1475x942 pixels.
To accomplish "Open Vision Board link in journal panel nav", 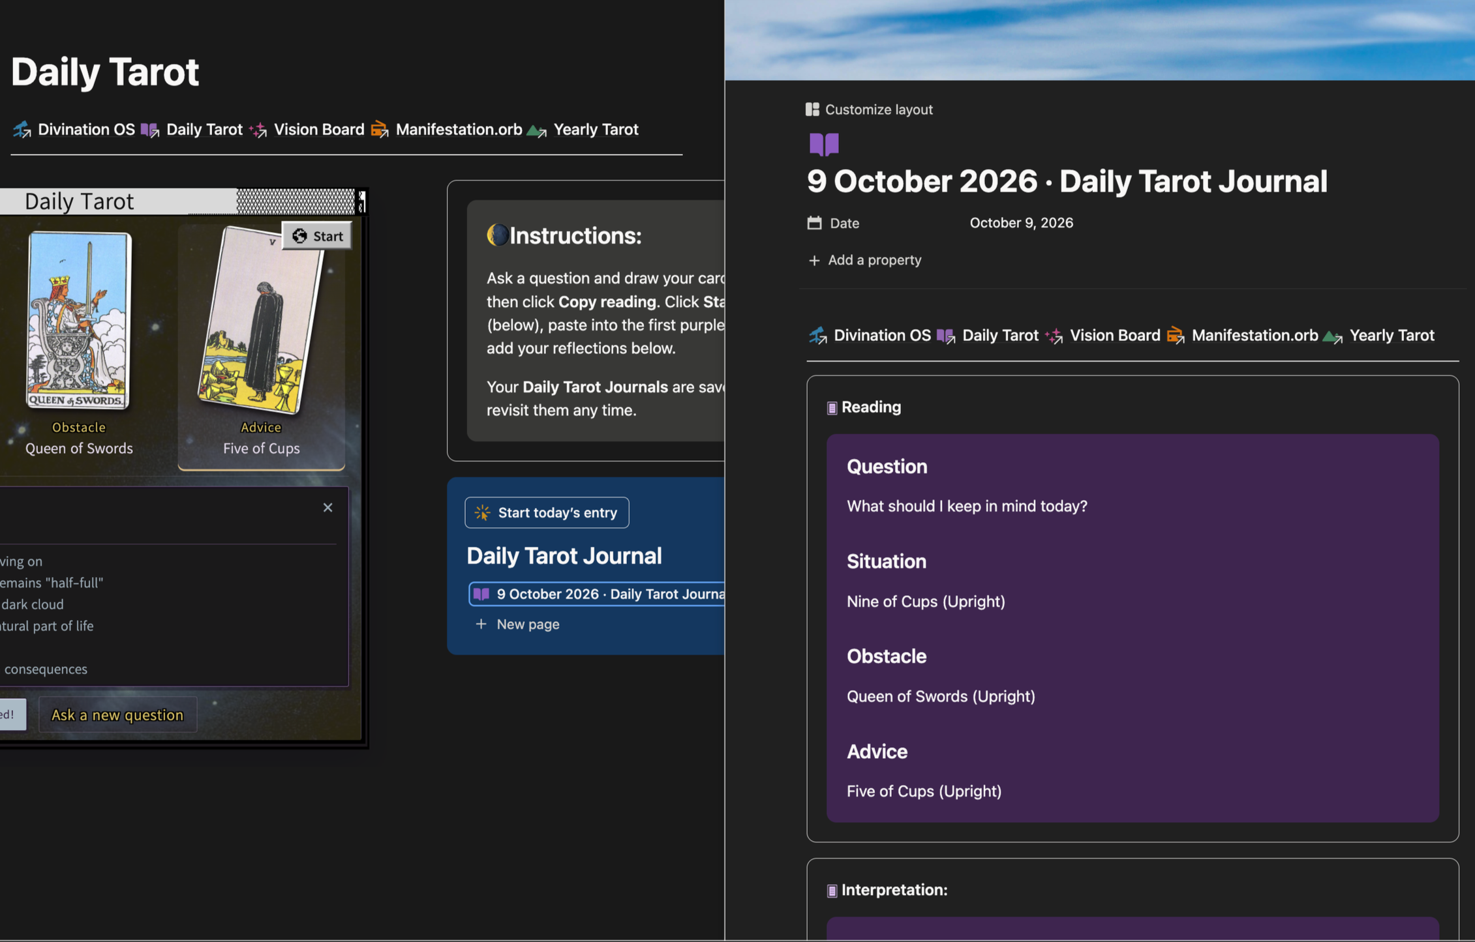I will click(x=1102, y=335).
